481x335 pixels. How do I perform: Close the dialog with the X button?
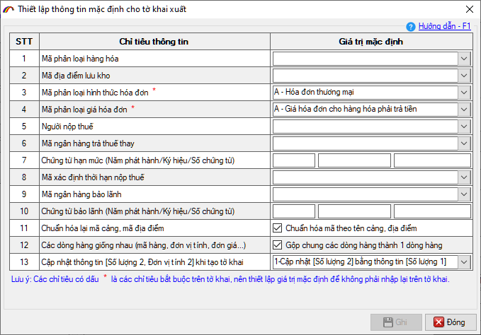(468, 9)
